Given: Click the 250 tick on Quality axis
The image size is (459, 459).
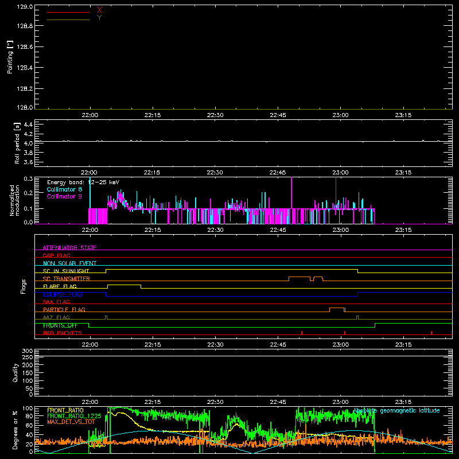Looking at the screenshot, I should [x=28, y=357].
